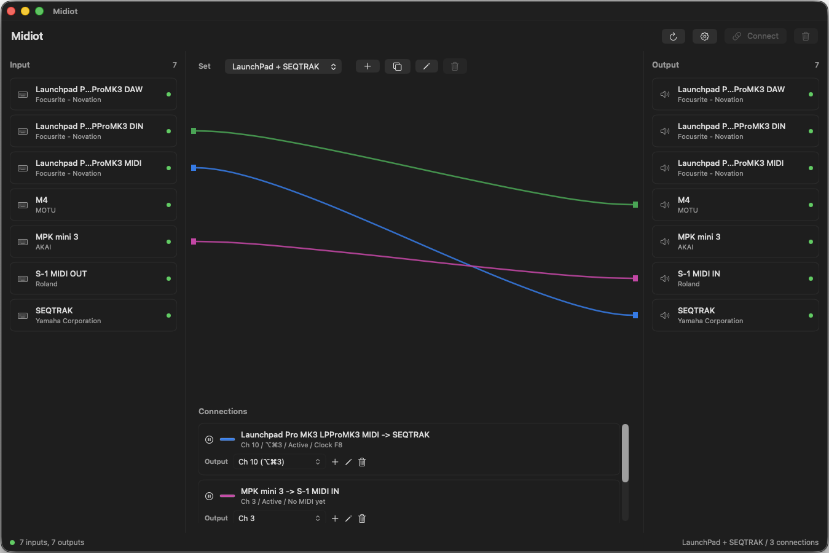Click the Connections list scrollbar
The width and height of the screenshot is (829, 553).
coord(625,453)
